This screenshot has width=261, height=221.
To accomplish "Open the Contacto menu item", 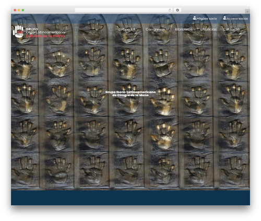I will pyautogui.click(x=231, y=29).
